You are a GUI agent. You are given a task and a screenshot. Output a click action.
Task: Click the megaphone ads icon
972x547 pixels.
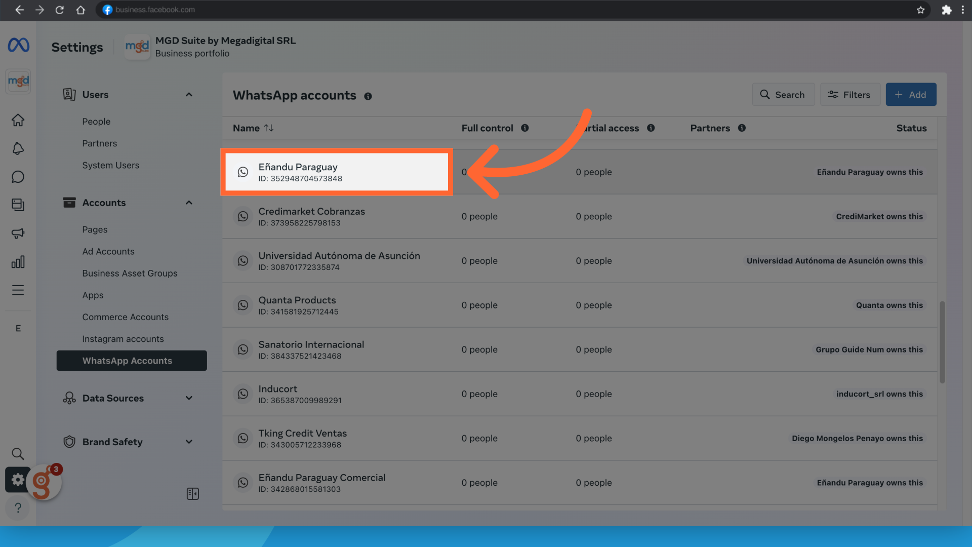[x=18, y=233]
